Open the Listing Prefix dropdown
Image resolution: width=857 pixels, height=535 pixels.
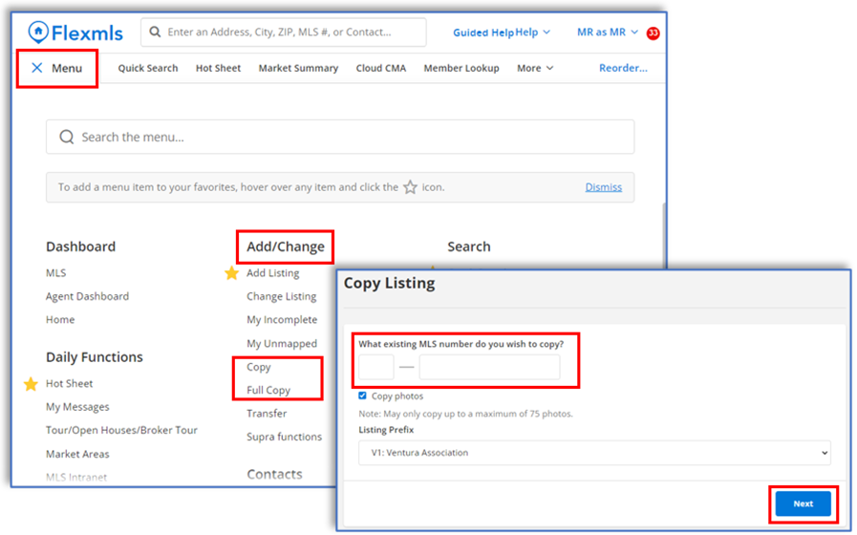(594, 453)
